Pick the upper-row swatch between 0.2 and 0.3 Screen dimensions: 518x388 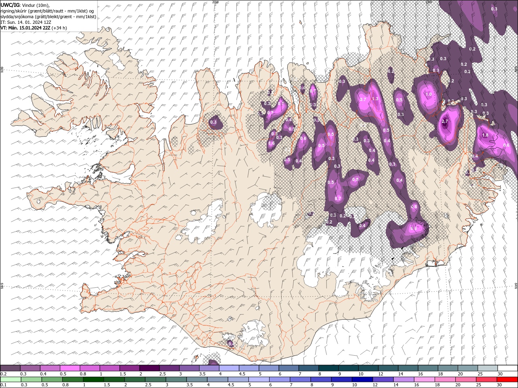pos(10,368)
